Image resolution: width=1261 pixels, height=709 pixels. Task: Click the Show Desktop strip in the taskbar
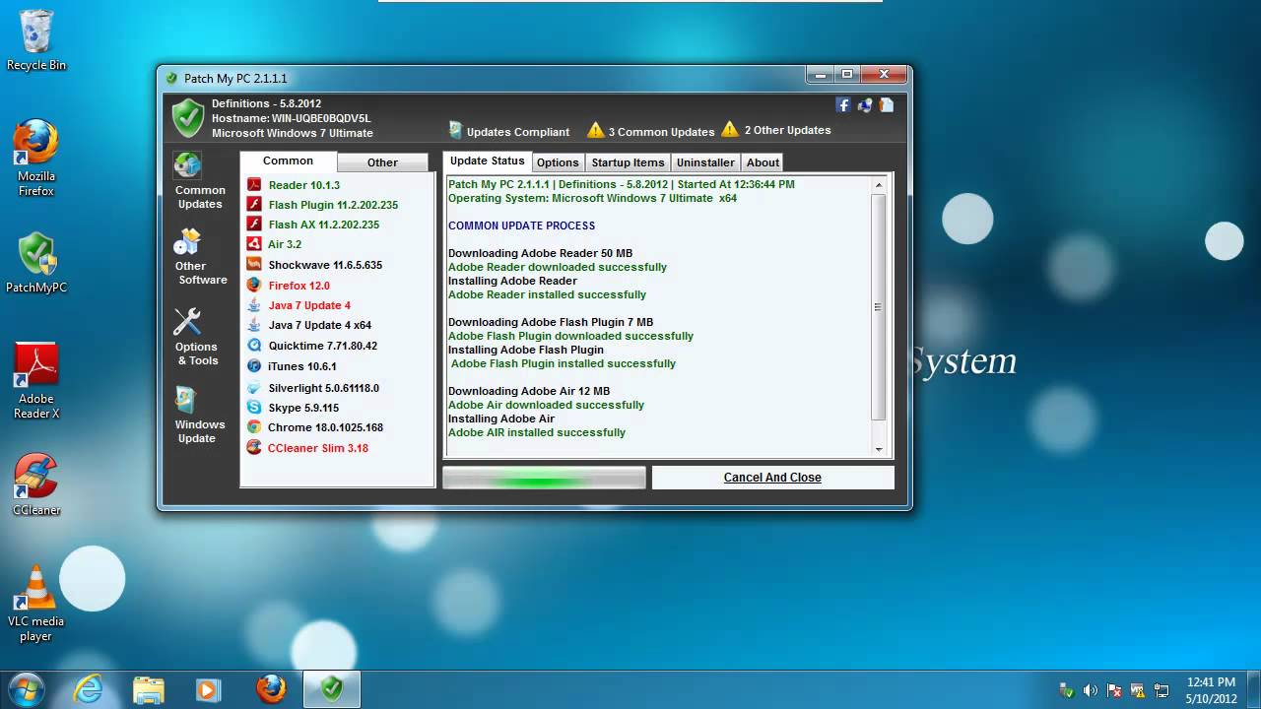(1254, 689)
